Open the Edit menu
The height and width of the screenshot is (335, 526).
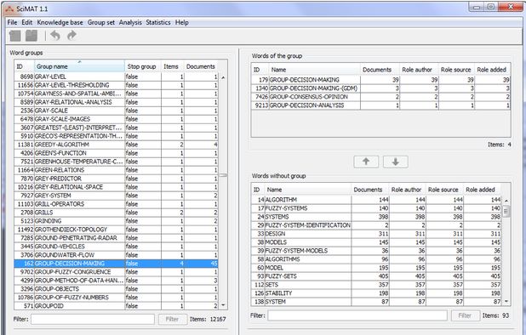(27, 22)
